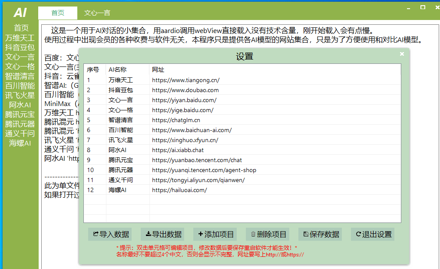The image size is (440, 269).
Task: Select the 通义千问 name cell in the table
Action: coord(128,180)
